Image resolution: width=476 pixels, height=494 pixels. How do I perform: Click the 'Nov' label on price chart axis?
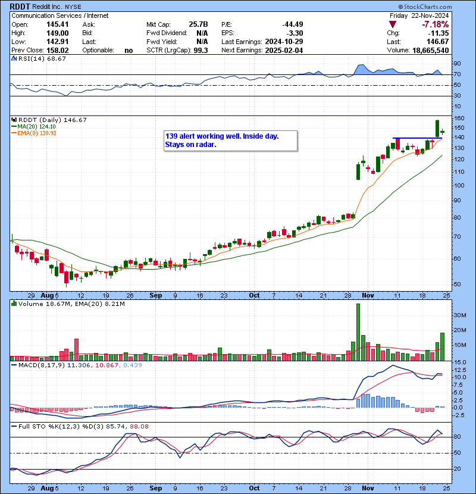tap(368, 295)
